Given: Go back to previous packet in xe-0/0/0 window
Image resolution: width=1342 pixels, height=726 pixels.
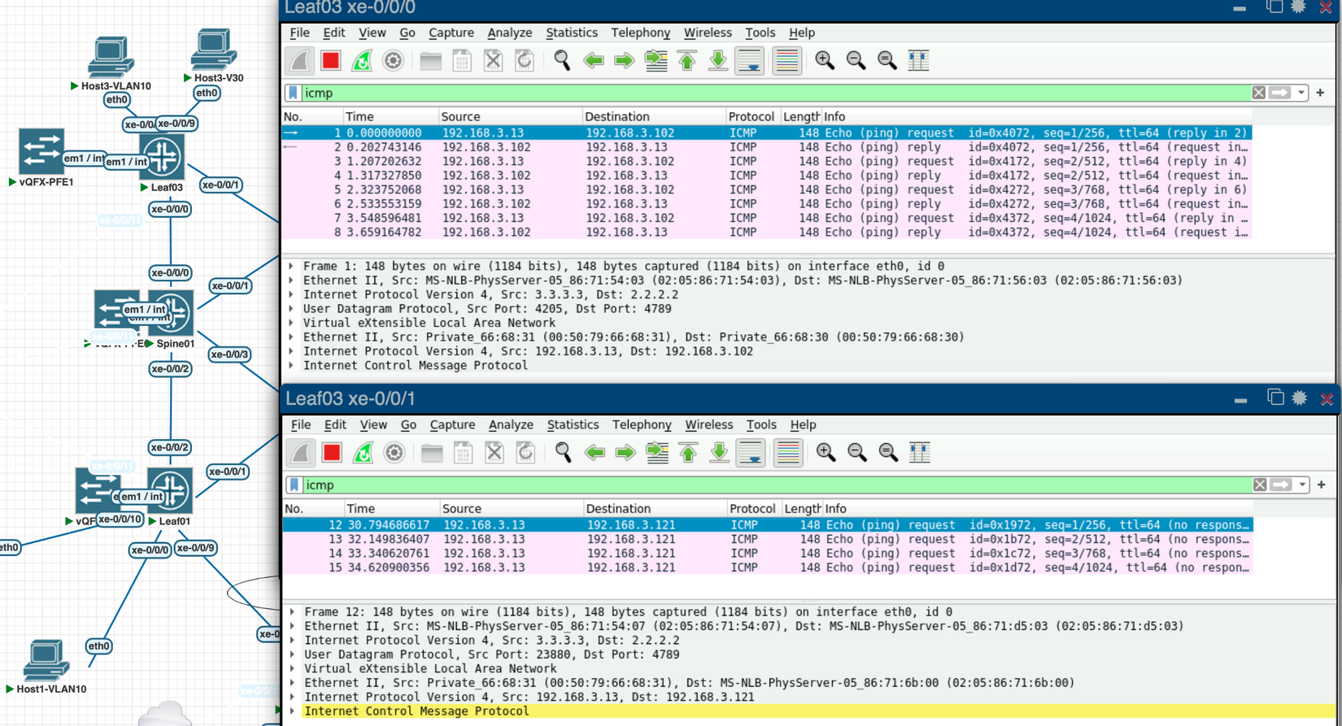Looking at the screenshot, I should click(x=594, y=61).
